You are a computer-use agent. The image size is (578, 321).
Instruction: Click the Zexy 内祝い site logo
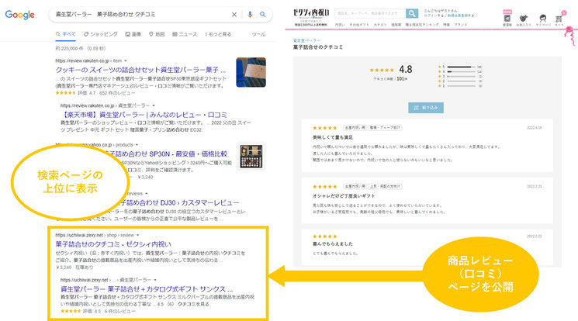pyautogui.click(x=311, y=16)
